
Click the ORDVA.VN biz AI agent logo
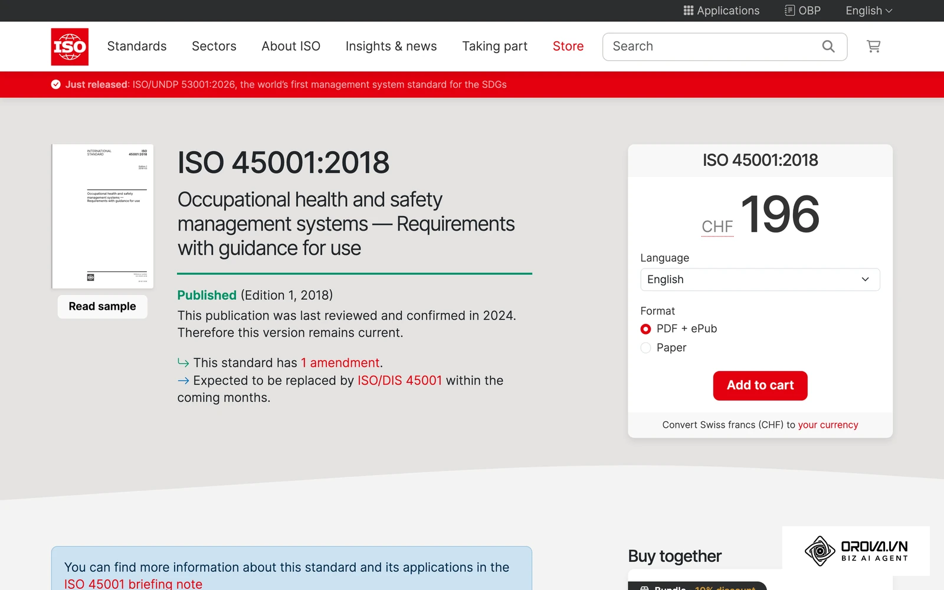pyautogui.click(x=856, y=551)
